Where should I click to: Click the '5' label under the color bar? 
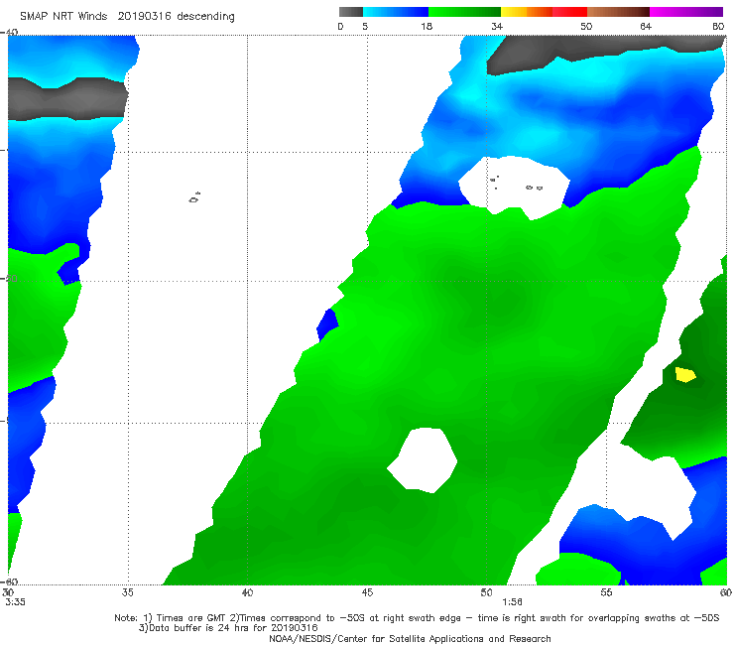click(x=365, y=27)
